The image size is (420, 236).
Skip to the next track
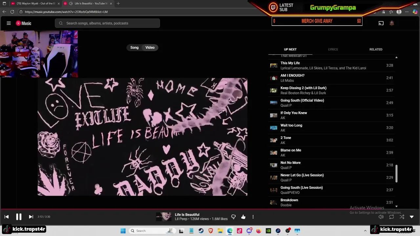[31, 217]
